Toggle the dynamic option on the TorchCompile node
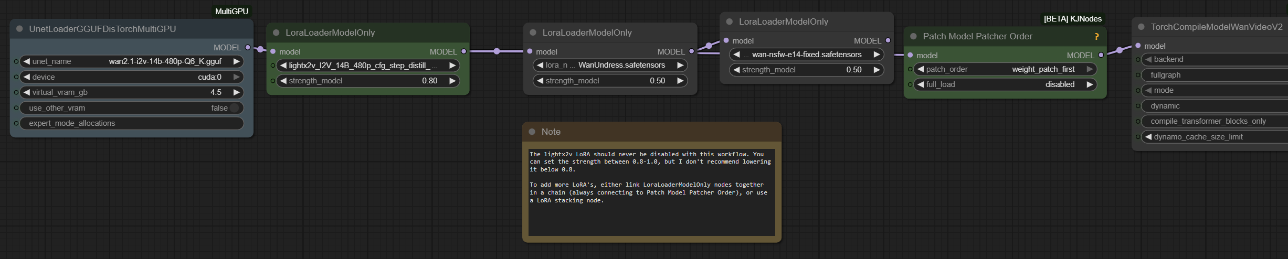1288x259 pixels. click(1215, 106)
